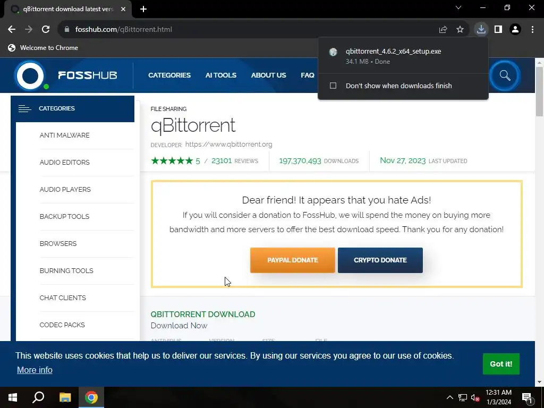Click the FILE SHARING breadcrumb
The width and height of the screenshot is (544, 408).
[x=168, y=109]
